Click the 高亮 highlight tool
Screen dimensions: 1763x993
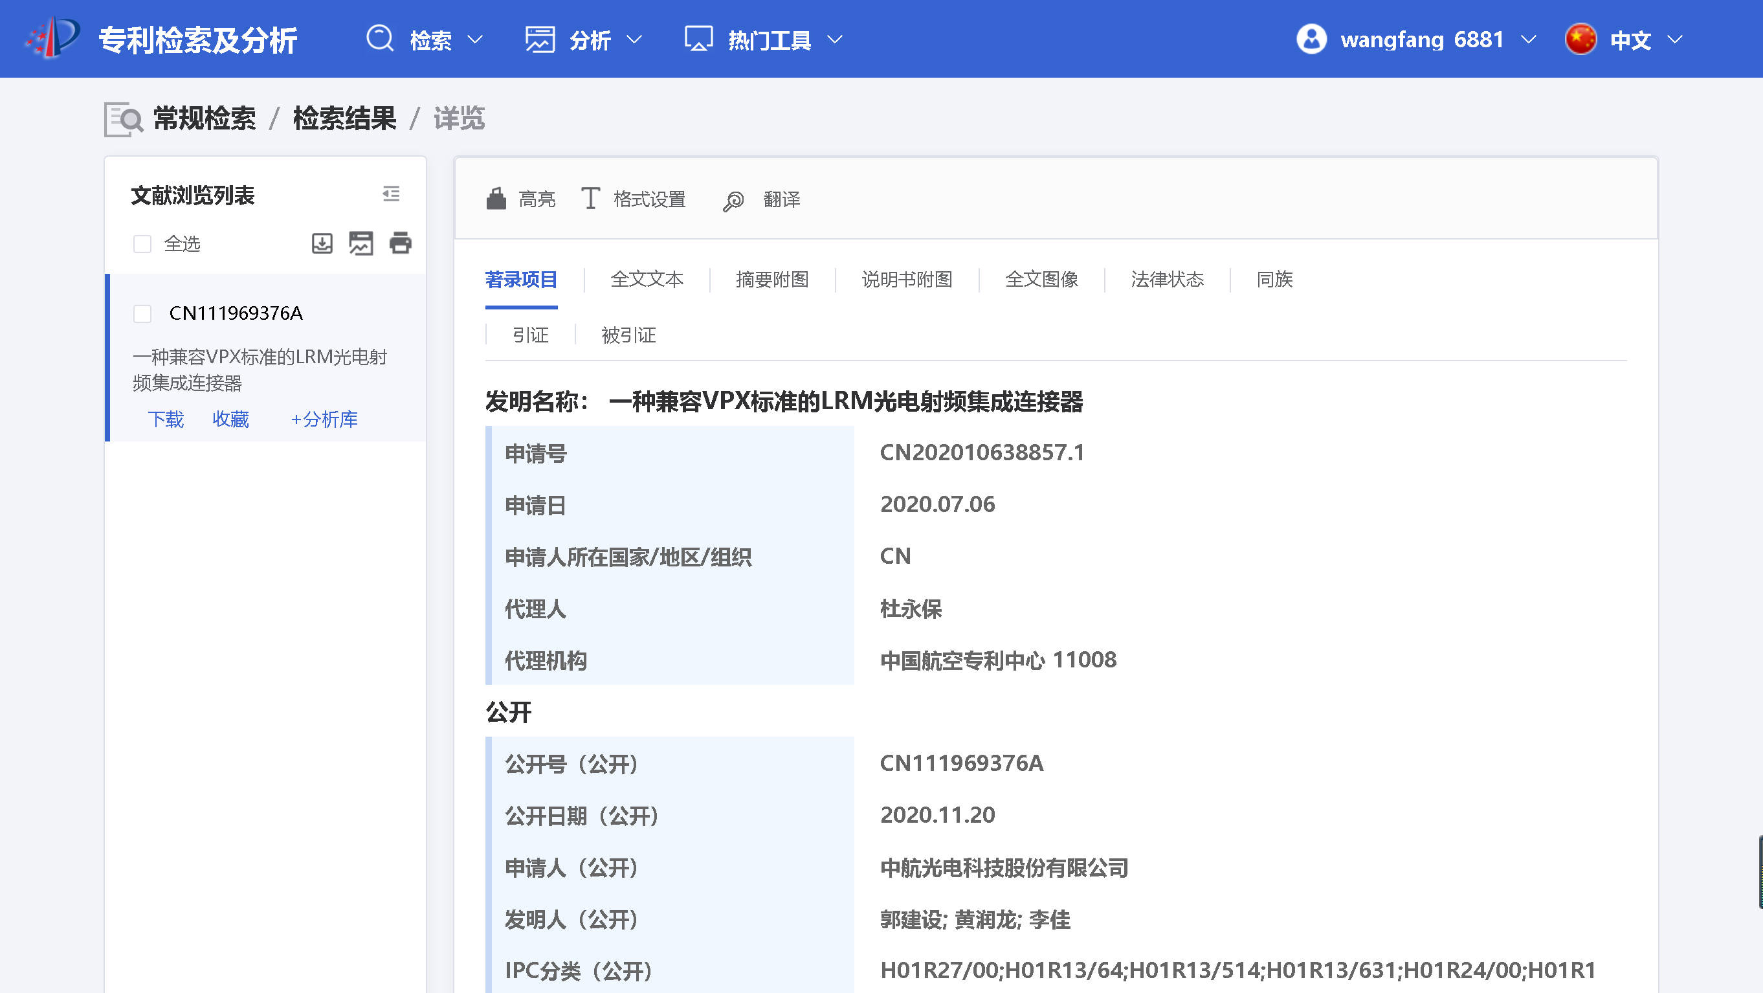tap(521, 199)
